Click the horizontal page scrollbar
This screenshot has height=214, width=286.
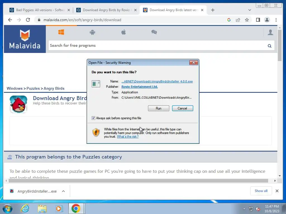(138, 181)
